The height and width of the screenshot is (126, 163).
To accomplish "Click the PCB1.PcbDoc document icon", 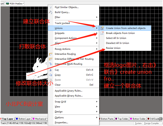I will point(8,3).
